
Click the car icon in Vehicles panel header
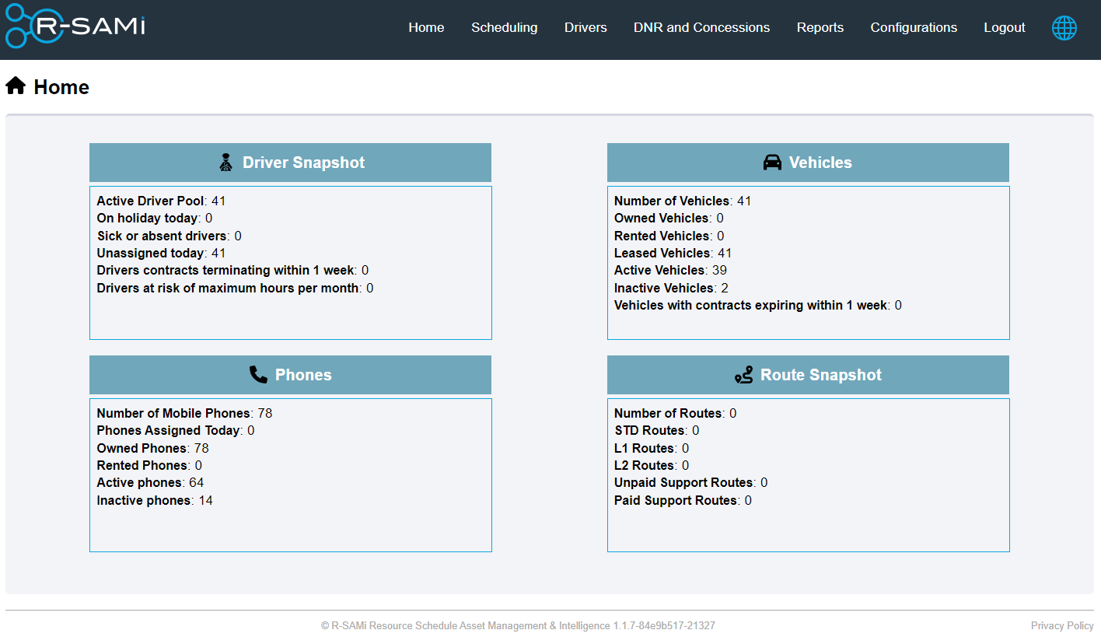point(772,162)
